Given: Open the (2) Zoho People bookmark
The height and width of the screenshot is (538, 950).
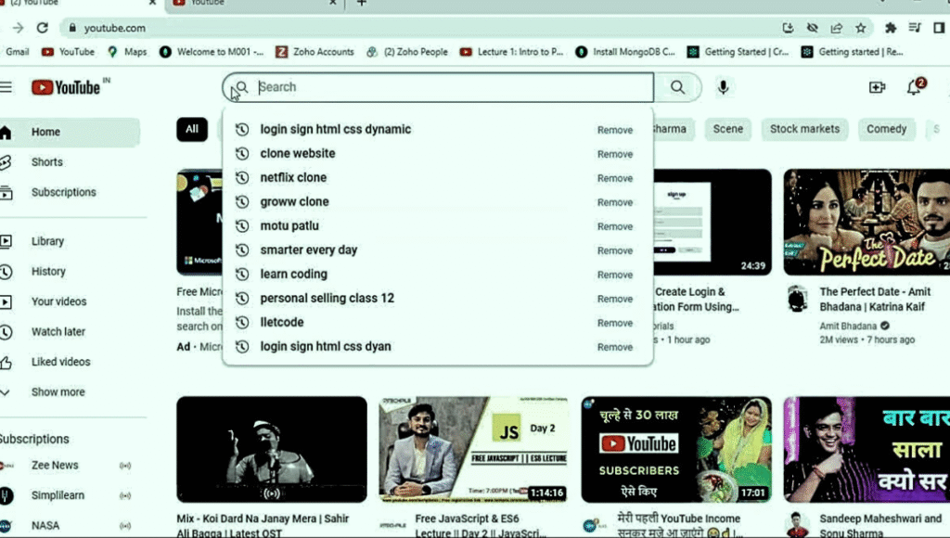Looking at the screenshot, I should 408,52.
